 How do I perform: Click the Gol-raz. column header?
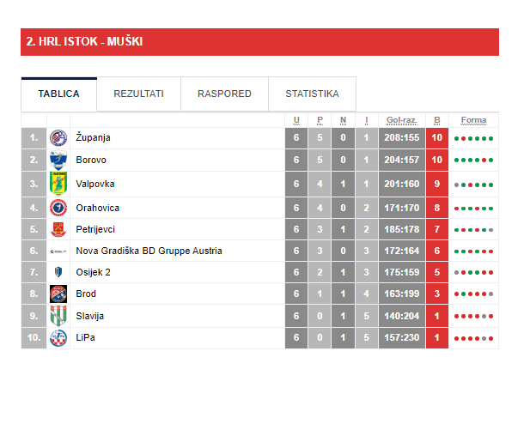402,120
